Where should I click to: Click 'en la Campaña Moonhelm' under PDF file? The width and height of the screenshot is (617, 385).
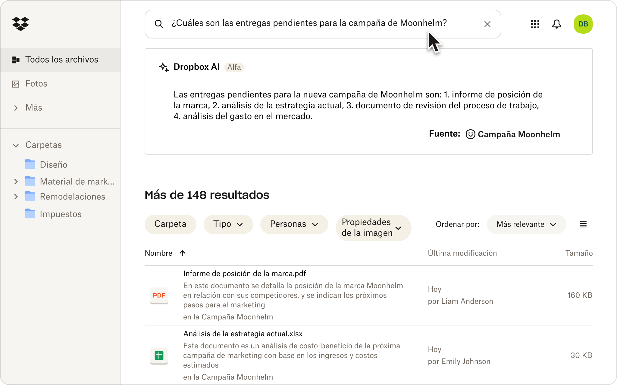click(x=228, y=317)
